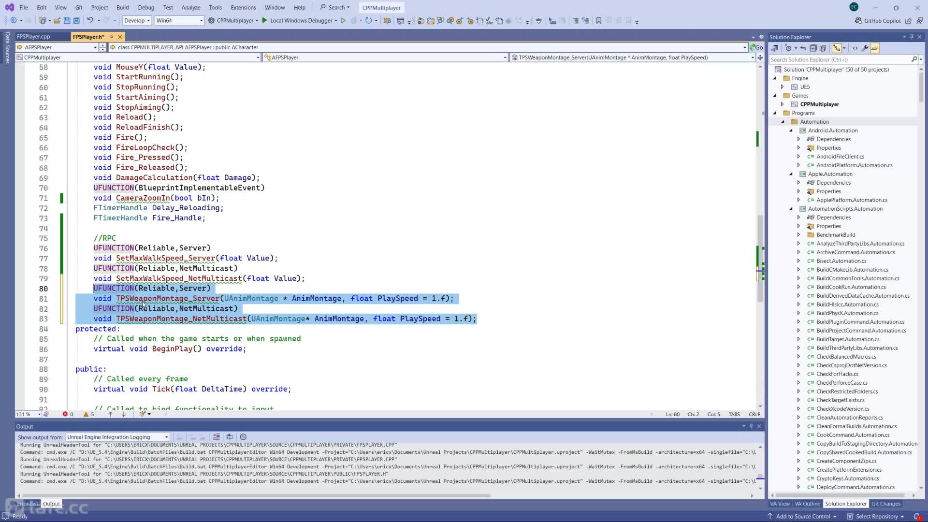Open the Analyze menu

[x=191, y=7]
